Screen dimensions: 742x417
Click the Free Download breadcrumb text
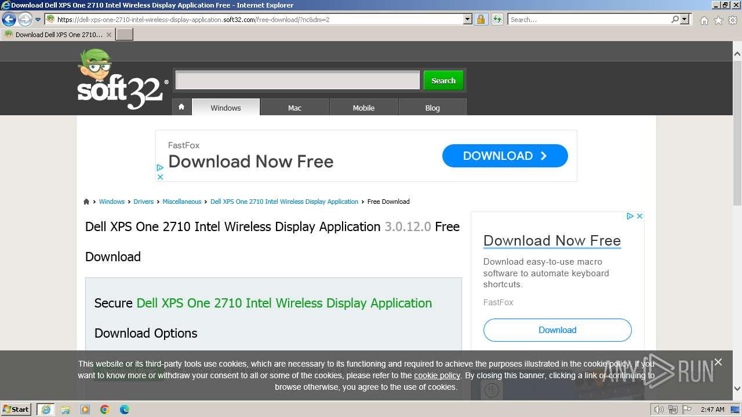tap(388, 202)
